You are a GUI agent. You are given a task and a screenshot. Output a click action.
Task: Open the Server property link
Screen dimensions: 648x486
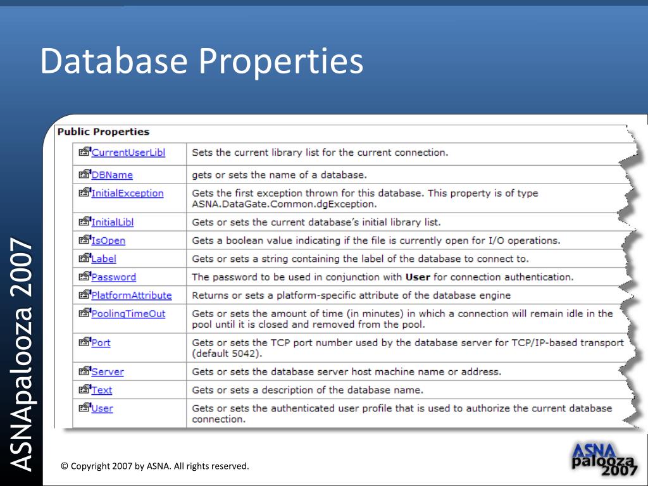(108, 371)
